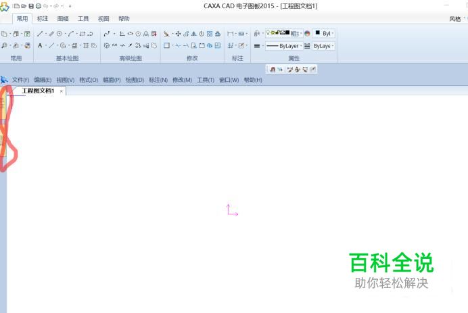The height and width of the screenshot is (313, 468).
Task: Open the color wheel settings icon
Action: (x=307, y=33)
